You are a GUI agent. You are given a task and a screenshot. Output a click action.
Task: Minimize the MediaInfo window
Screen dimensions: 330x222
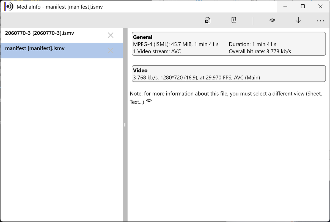coord(285,6)
